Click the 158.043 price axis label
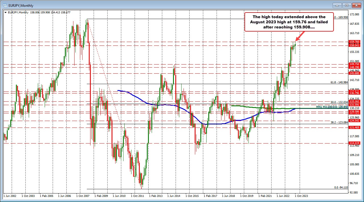Image resolution: width=364 pixels, height=202 pixels. [354, 45]
